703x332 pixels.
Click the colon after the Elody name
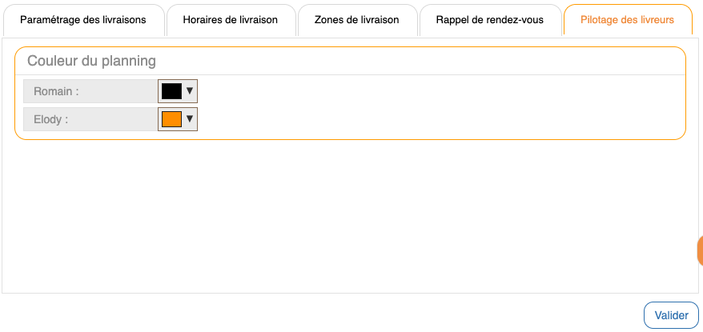66,119
